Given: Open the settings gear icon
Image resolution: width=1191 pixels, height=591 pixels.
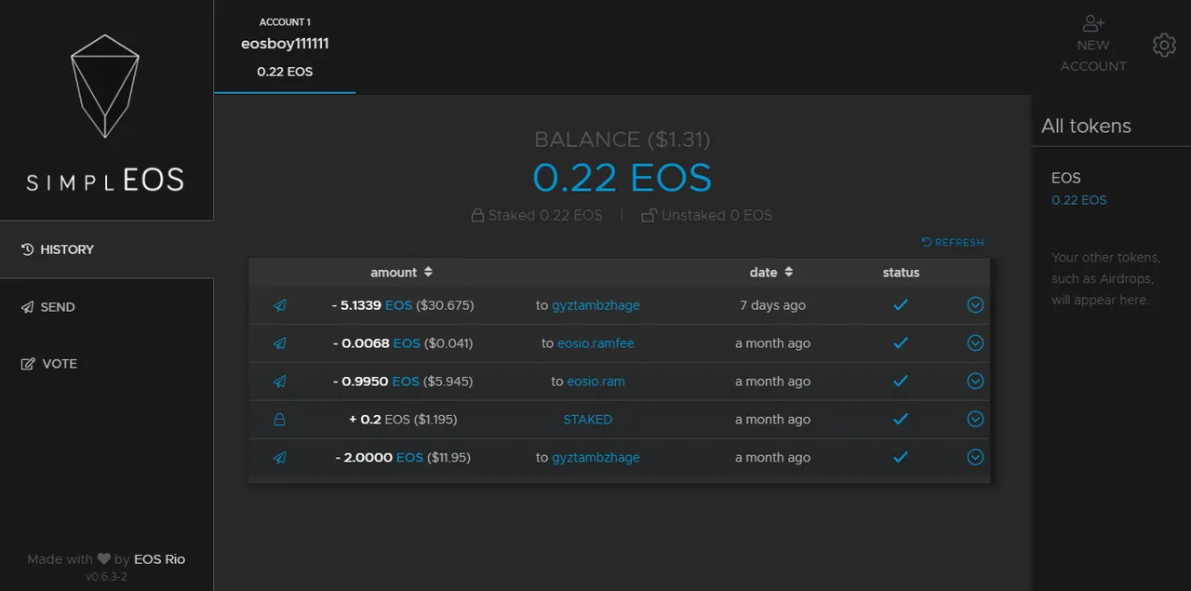Looking at the screenshot, I should pyautogui.click(x=1164, y=45).
